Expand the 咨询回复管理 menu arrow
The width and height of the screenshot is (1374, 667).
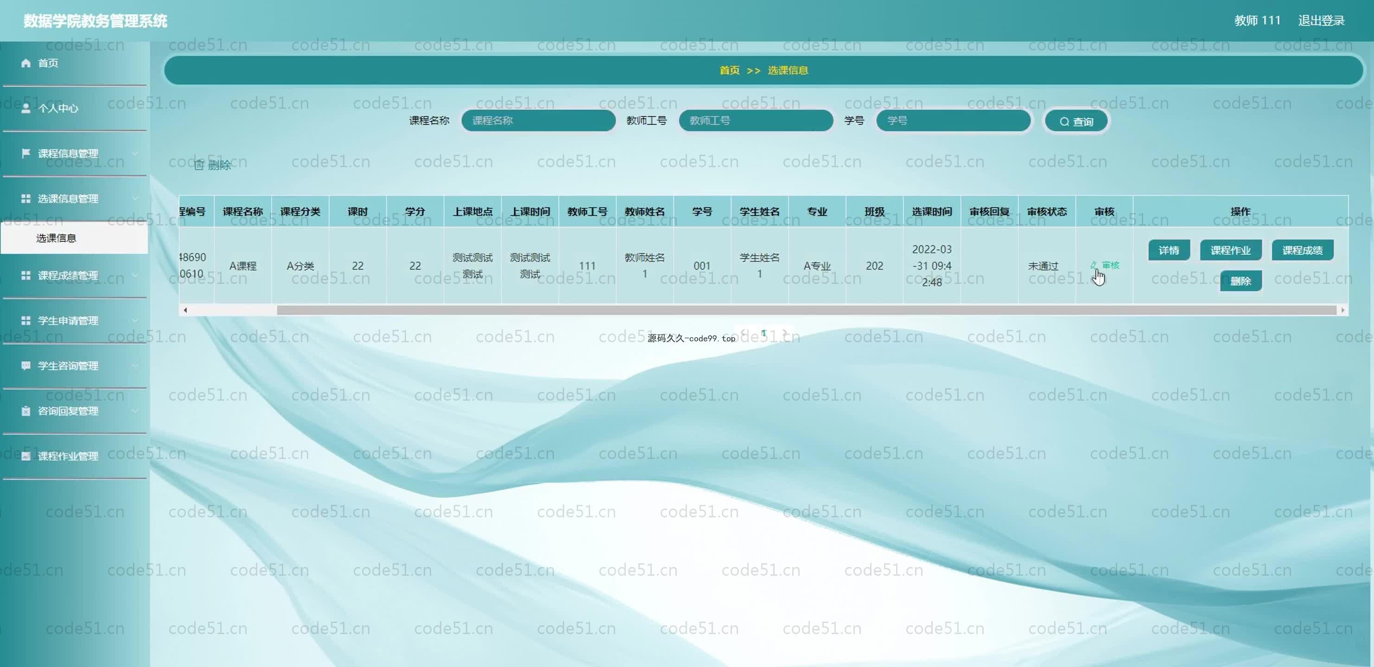click(x=135, y=411)
